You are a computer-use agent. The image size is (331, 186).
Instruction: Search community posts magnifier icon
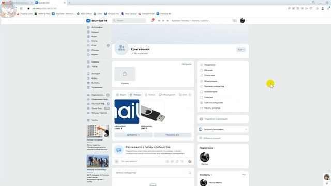click(x=190, y=173)
